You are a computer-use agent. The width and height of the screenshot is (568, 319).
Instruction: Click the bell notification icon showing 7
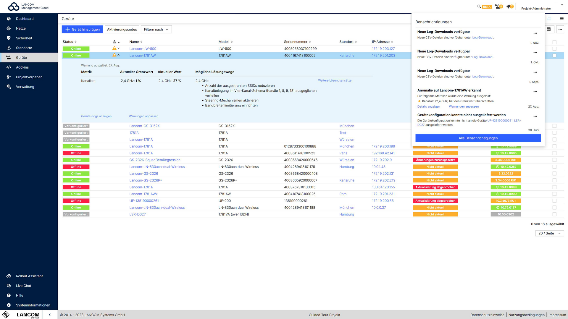pos(509,6)
